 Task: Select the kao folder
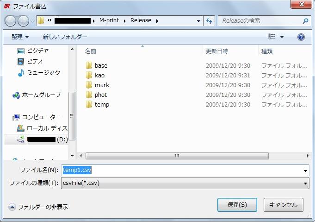[99, 76]
